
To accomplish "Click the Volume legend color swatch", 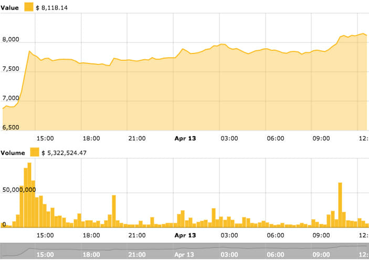I will 34,152.
